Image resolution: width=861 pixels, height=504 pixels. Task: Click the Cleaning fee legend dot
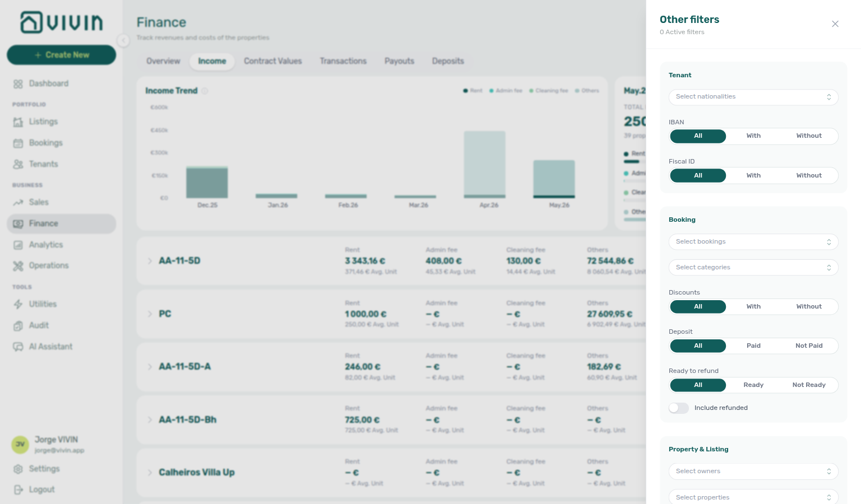pos(531,91)
